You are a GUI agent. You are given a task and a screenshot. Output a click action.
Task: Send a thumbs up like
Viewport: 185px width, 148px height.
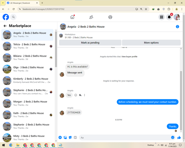[x=179, y=137]
